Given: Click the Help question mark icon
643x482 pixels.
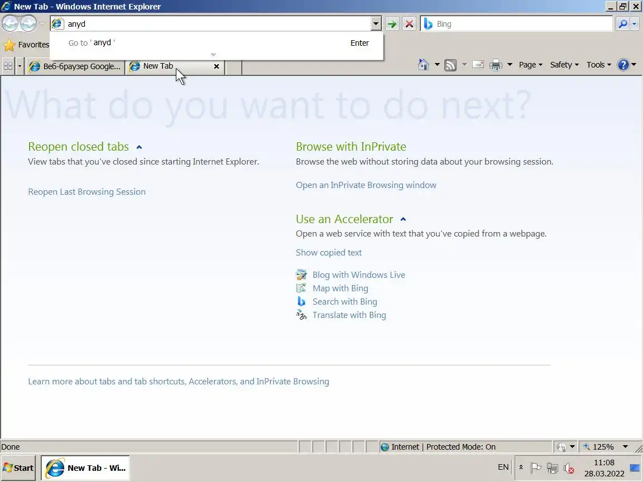Looking at the screenshot, I should [x=623, y=65].
